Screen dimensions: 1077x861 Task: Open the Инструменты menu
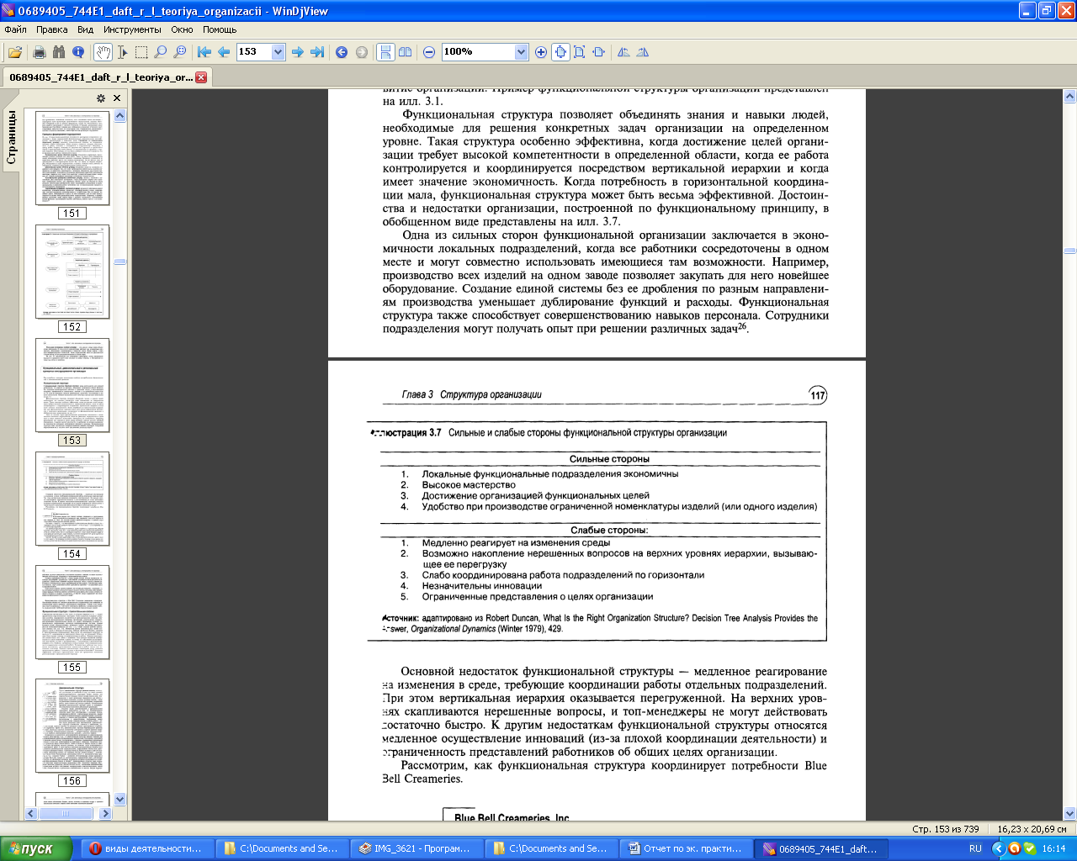(x=132, y=29)
